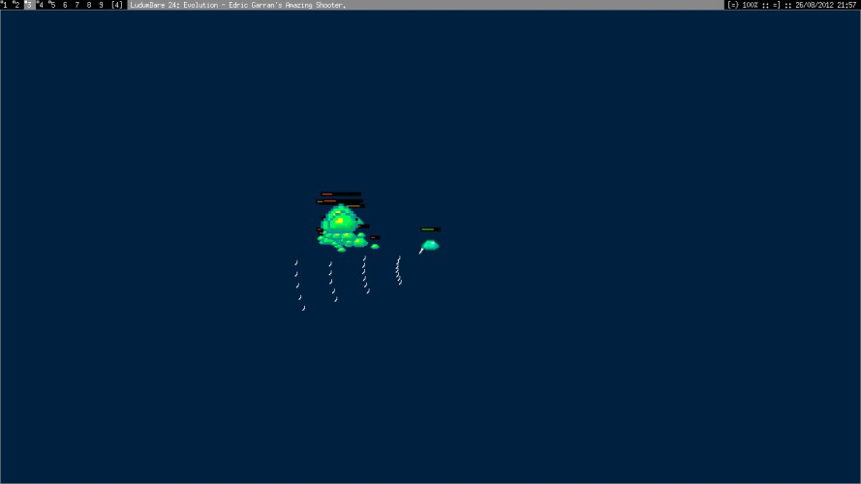Switch to workspace tag 9
861x484 pixels.
(101, 5)
